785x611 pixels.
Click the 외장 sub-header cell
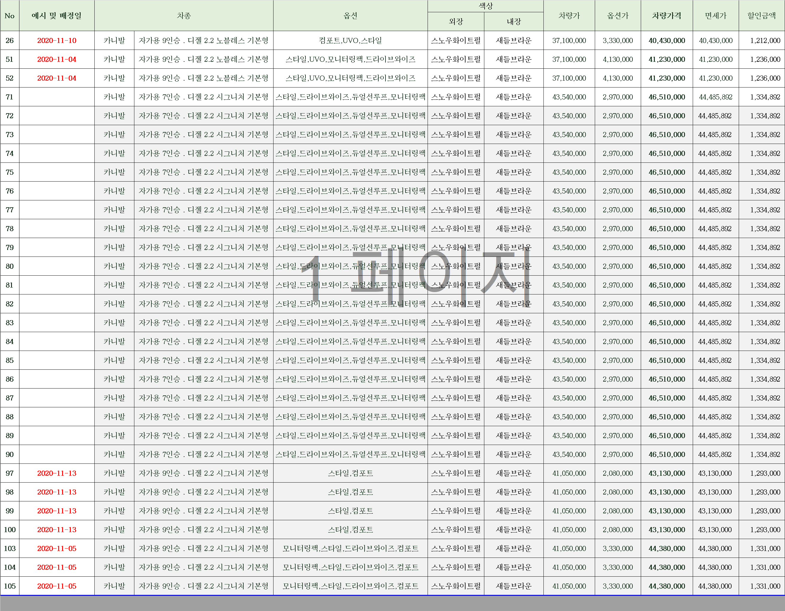tap(456, 22)
